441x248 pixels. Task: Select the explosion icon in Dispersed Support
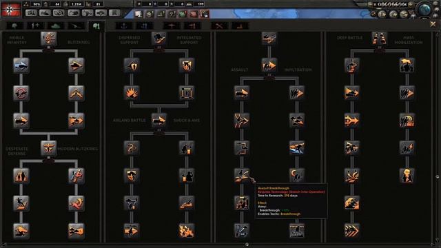coord(132,93)
